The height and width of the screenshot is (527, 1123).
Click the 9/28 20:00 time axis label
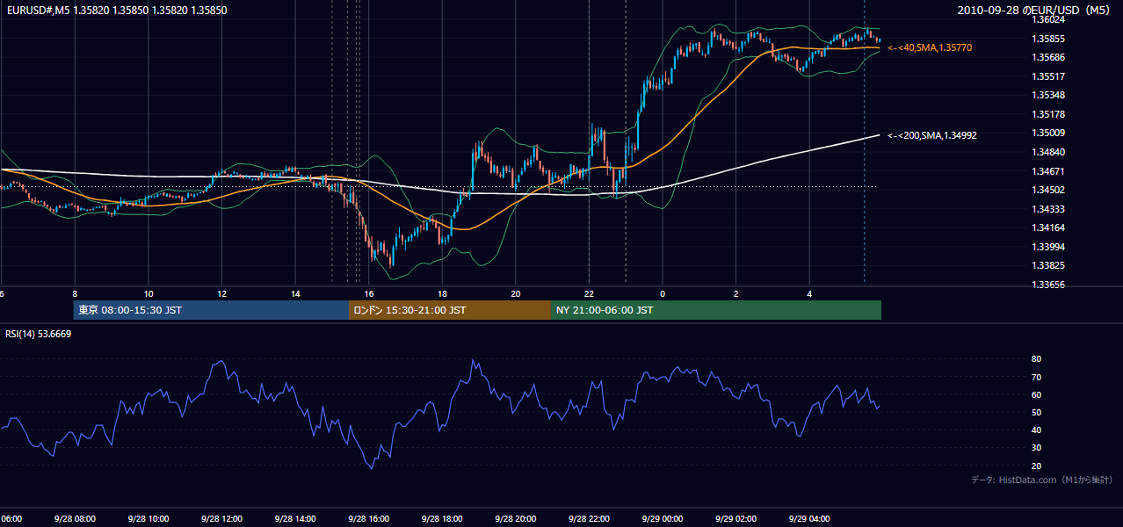point(516,519)
